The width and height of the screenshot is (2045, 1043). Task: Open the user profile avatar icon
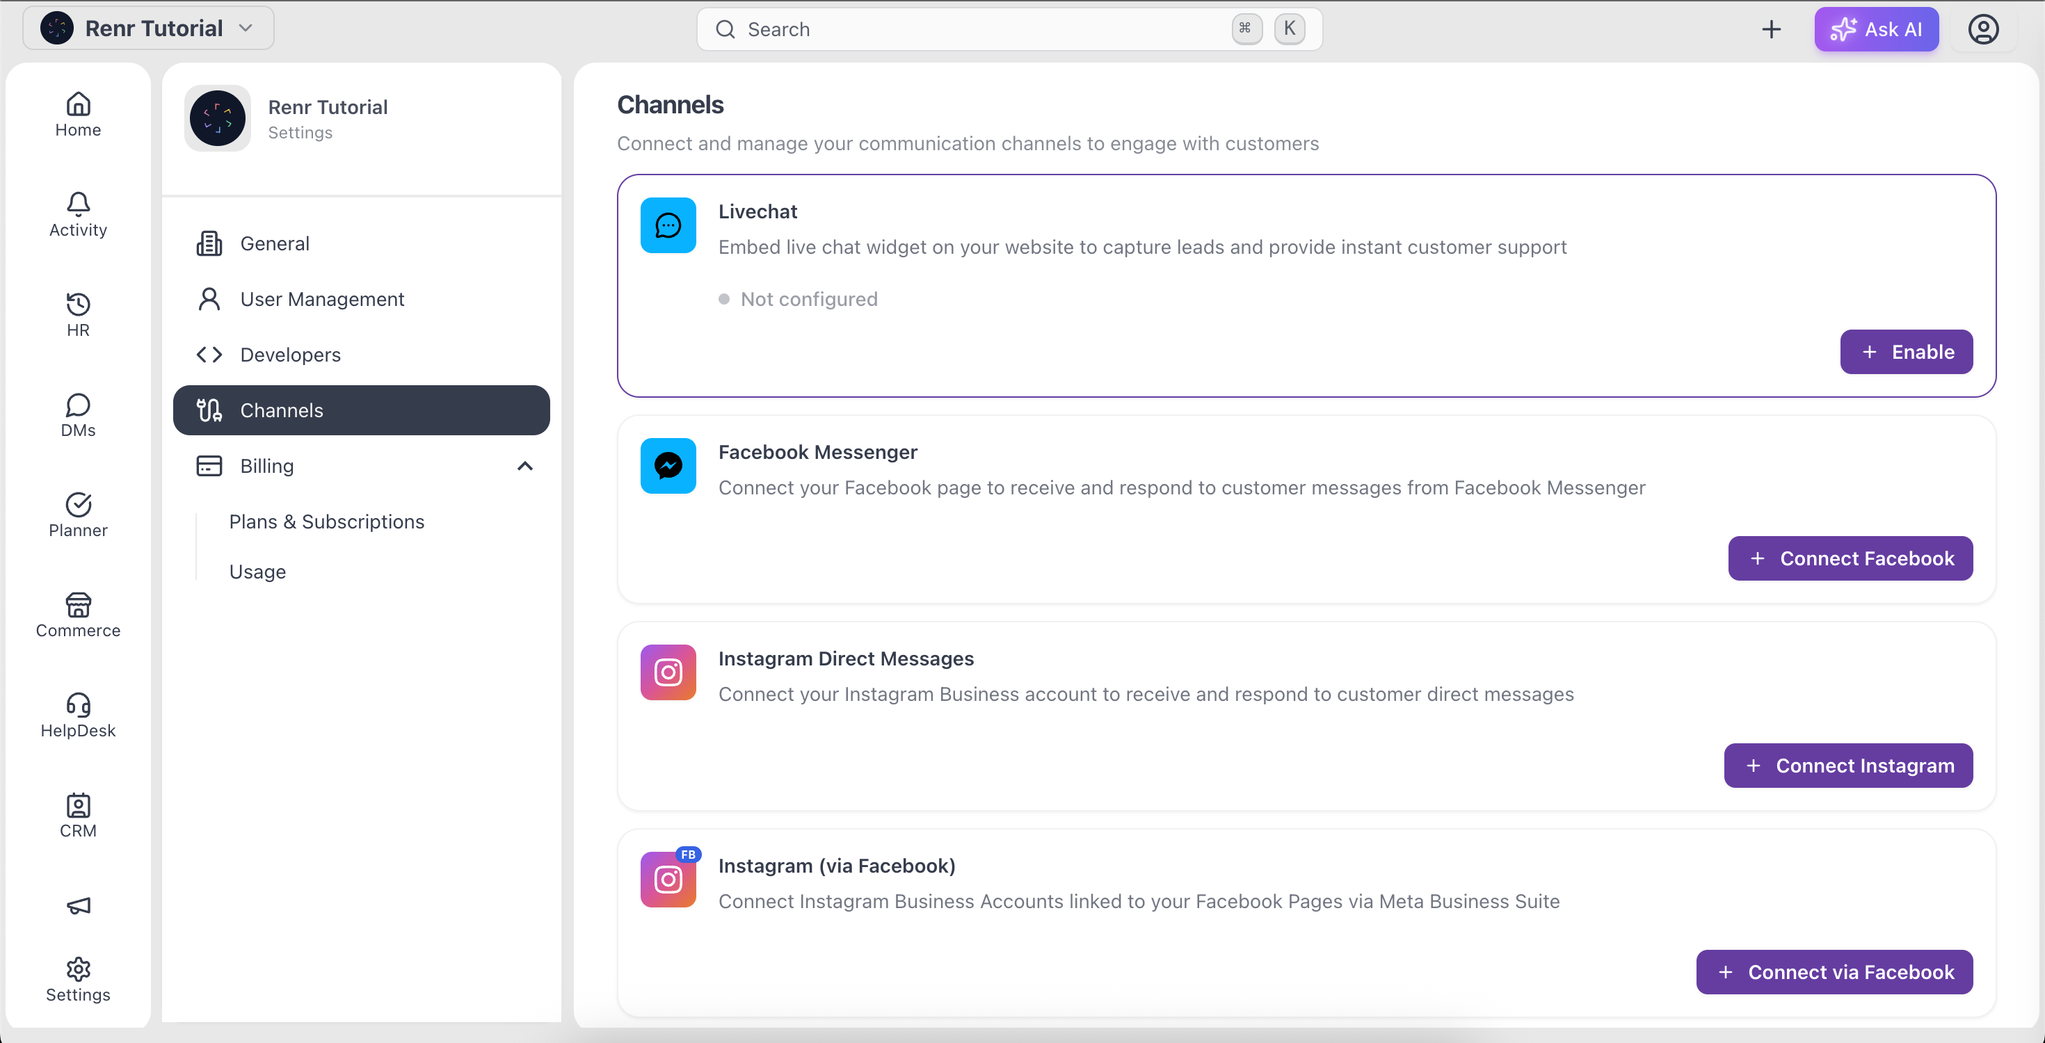(1982, 29)
